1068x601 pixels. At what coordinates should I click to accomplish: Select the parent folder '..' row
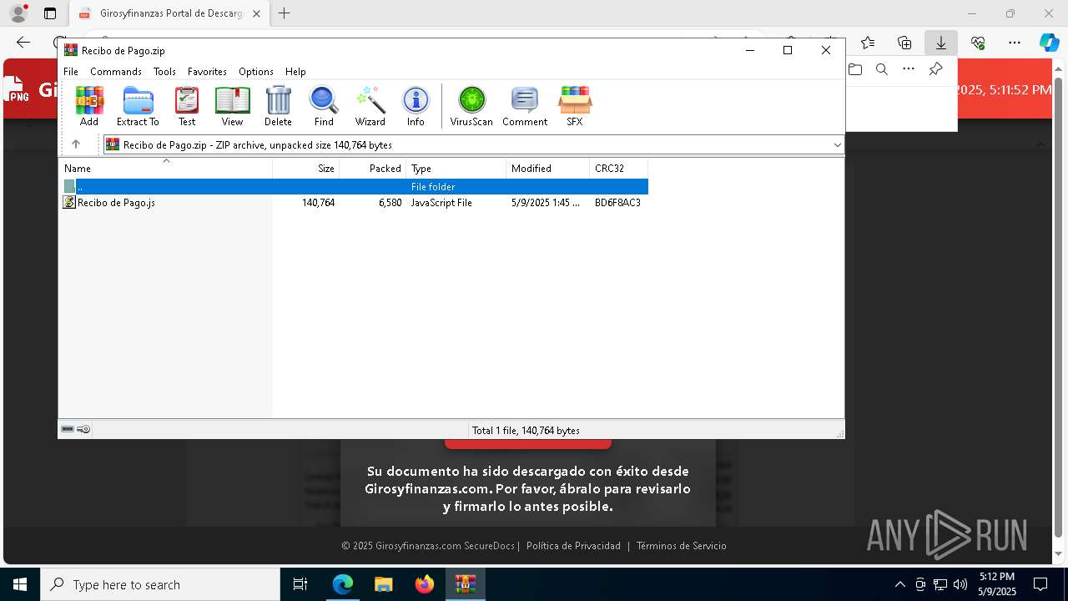pyautogui.click(x=355, y=187)
